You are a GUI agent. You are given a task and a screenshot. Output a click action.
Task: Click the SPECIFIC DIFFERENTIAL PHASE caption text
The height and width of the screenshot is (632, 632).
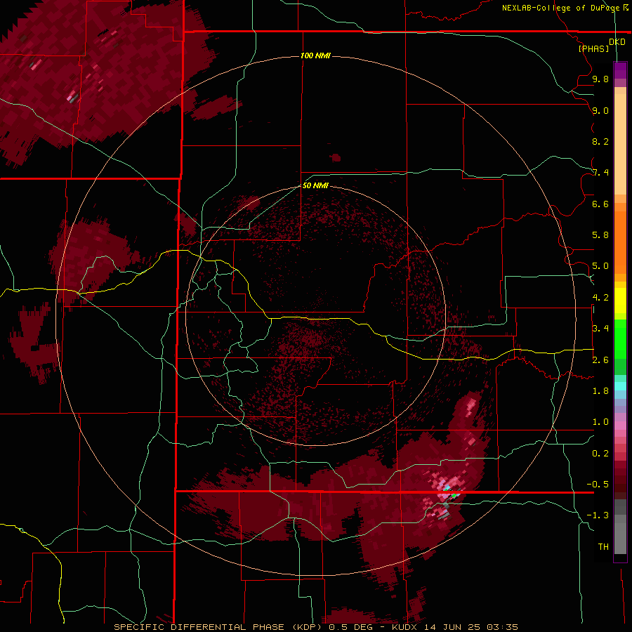tap(200, 627)
